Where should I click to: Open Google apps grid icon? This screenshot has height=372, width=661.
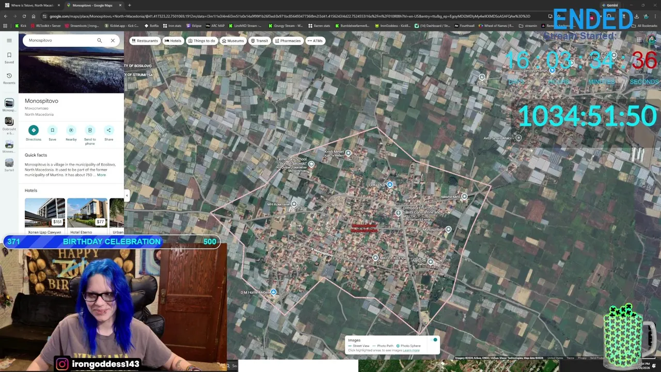coord(639,40)
